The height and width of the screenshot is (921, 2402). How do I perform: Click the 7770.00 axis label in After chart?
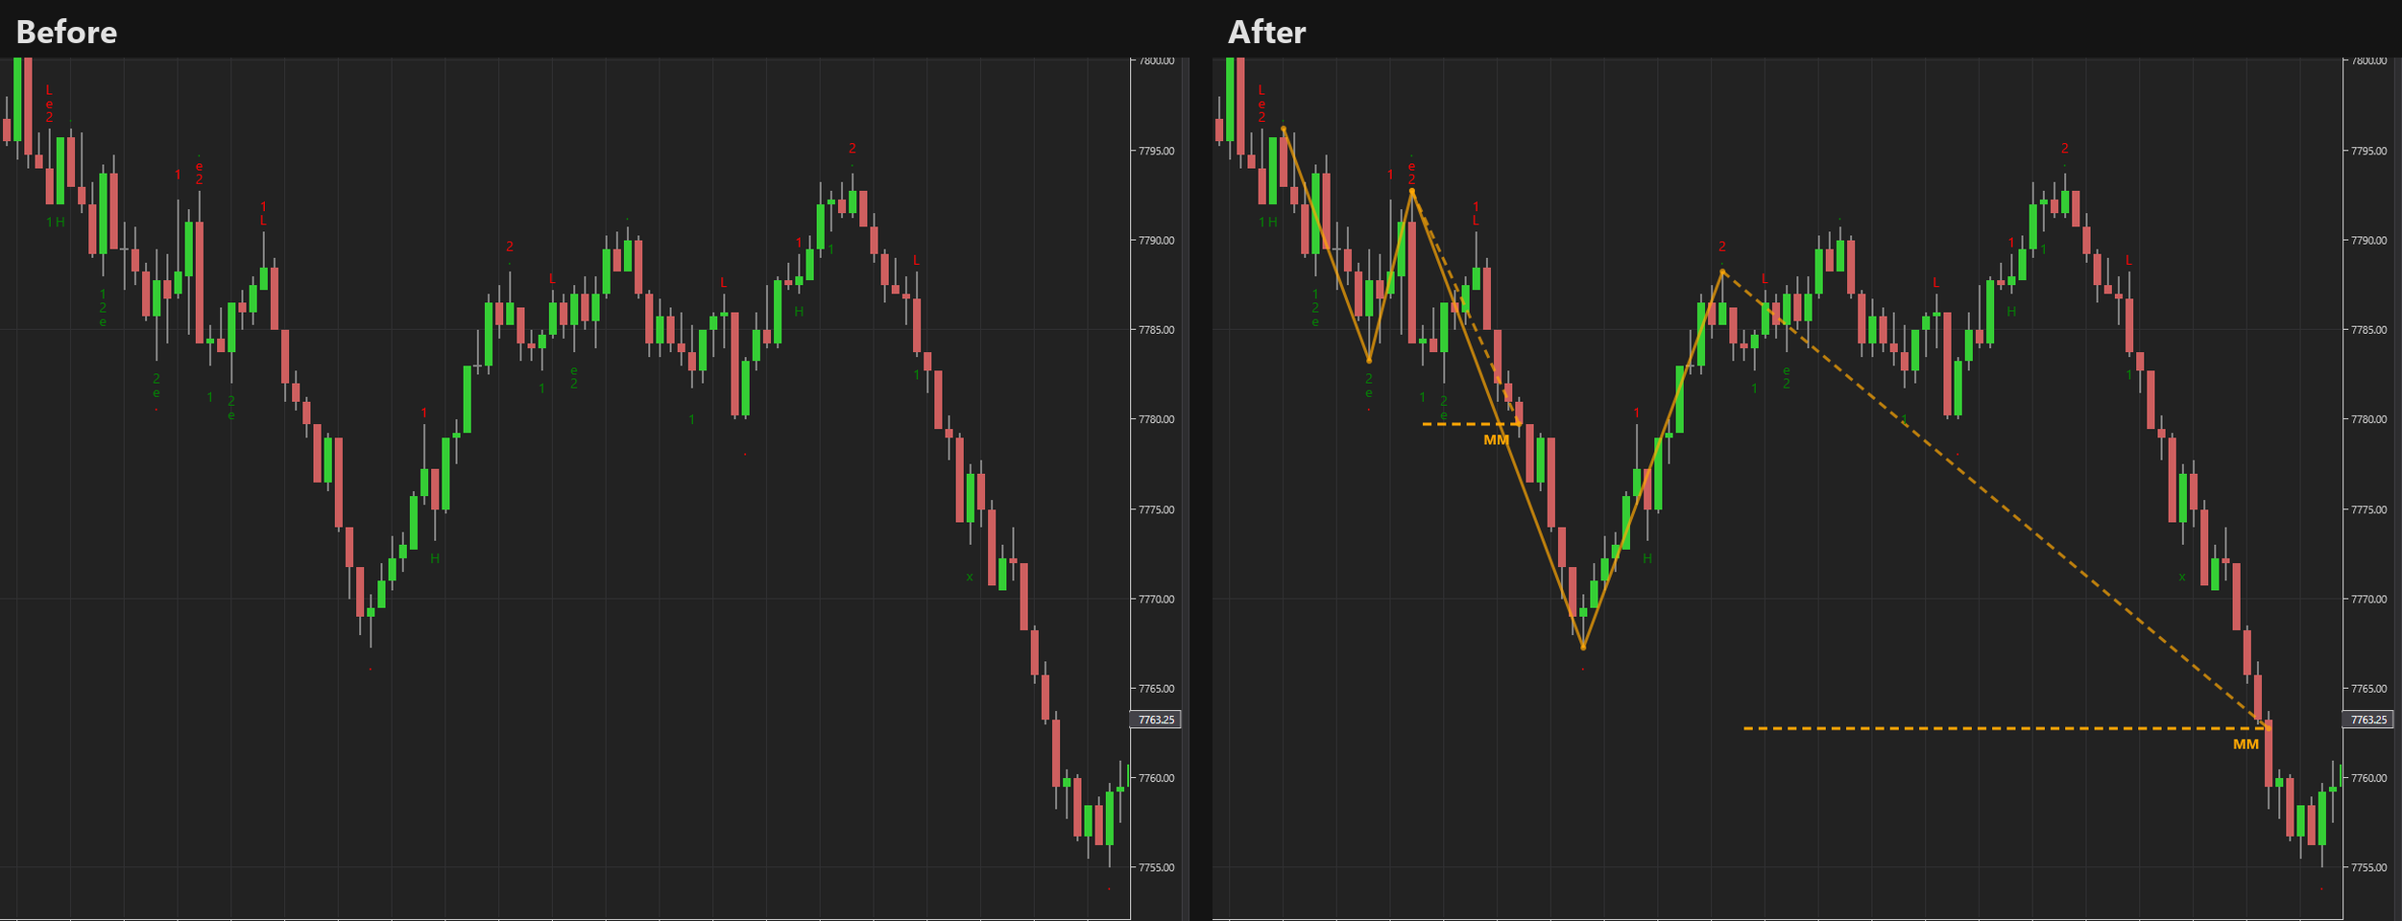[2368, 599]
